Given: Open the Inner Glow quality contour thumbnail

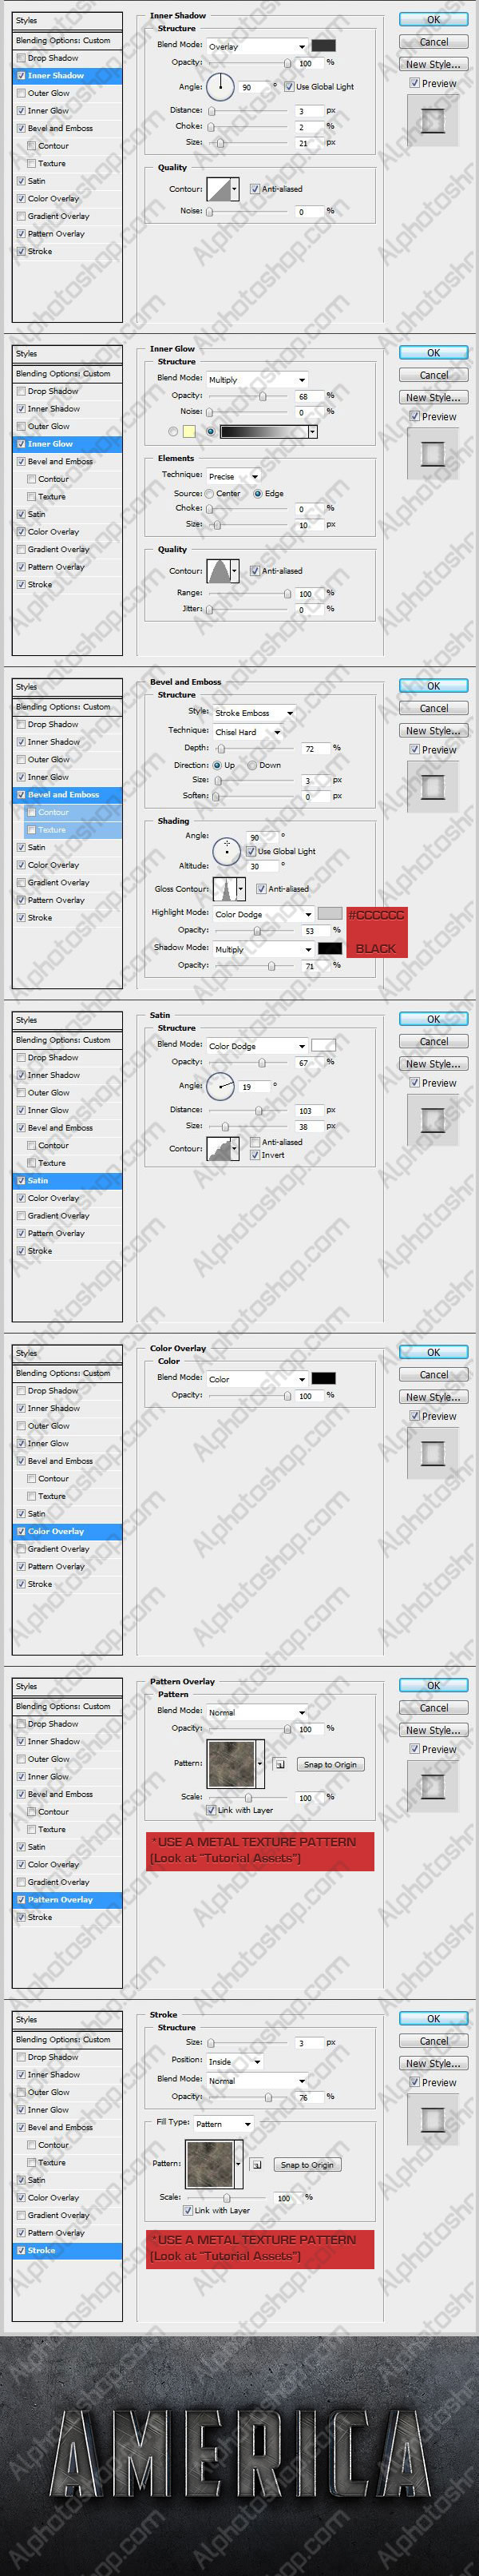Looking at the screenshot, I should pyautogui.click(x=218, y=571).
